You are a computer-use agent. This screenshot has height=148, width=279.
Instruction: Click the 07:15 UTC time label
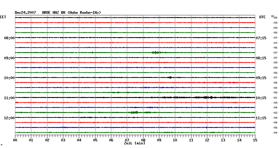[x=261, y=38]
